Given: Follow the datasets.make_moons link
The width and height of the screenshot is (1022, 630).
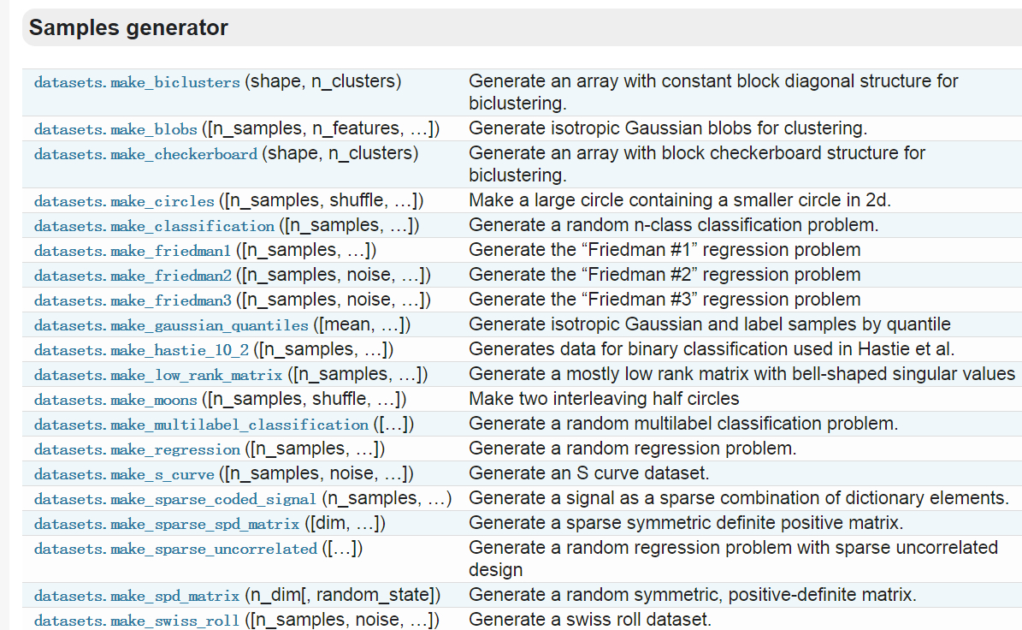Looking at the screenshot, I should pyautogui.click(x=115, y=401).
